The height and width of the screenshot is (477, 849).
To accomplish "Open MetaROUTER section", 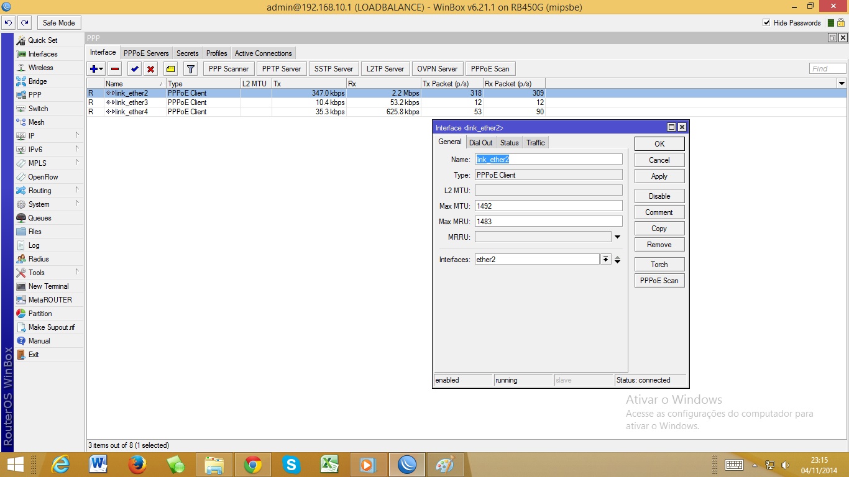I will click(50, 300).
